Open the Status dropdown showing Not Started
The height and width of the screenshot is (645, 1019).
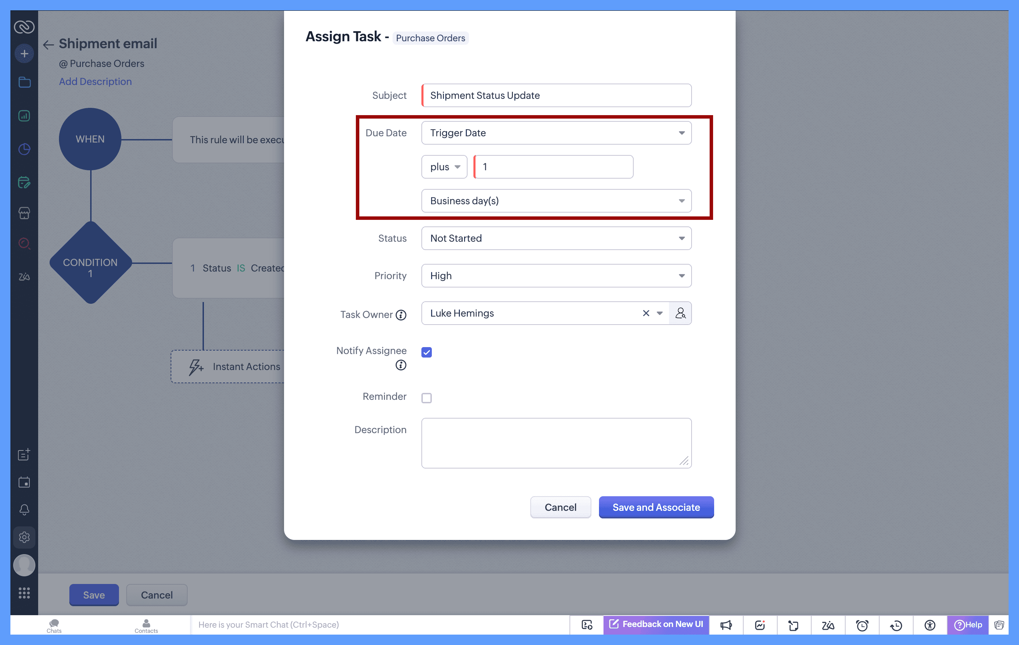pyautogui.click(x=556, y=238)
